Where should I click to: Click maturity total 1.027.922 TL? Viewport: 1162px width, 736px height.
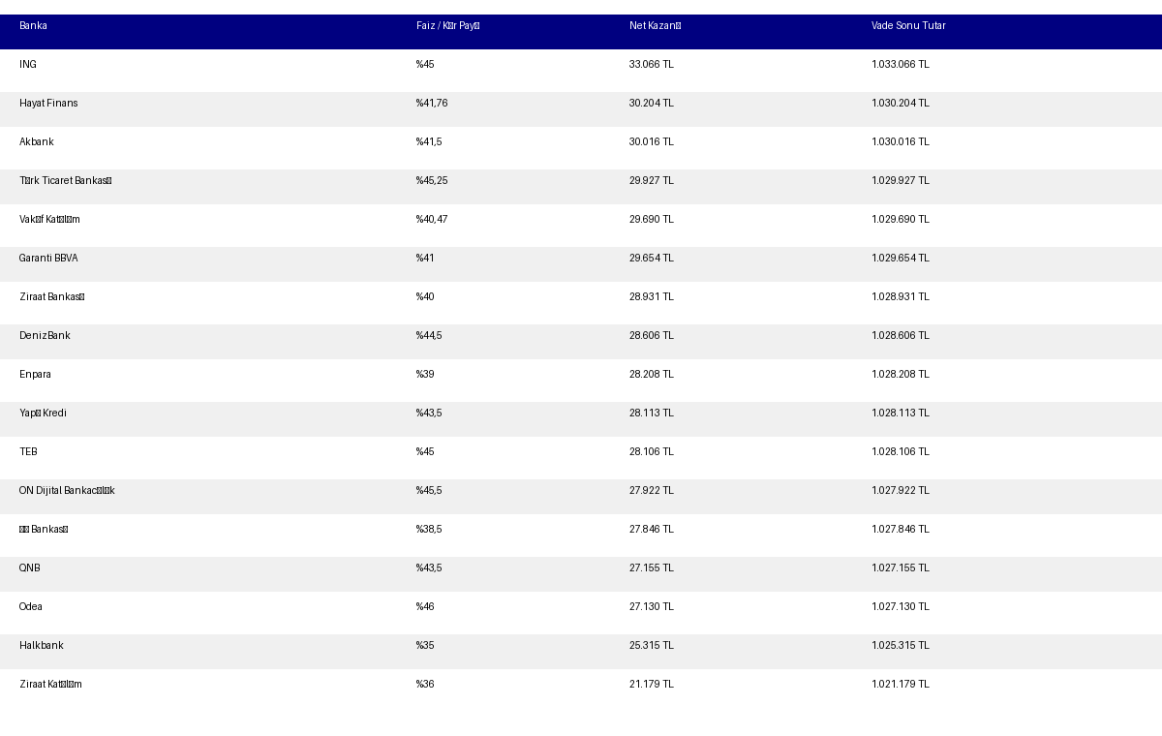click(901, 491)
